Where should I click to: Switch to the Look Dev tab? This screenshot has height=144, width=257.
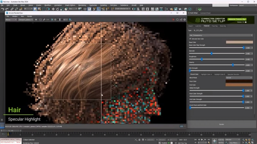(x=198, y=26)
